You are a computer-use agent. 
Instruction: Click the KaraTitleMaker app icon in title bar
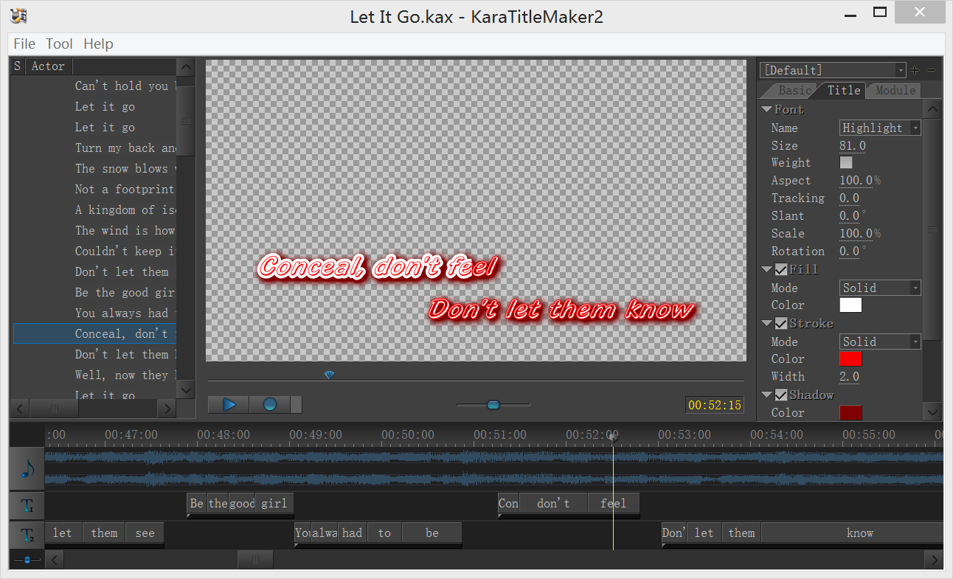pos(20,15)
